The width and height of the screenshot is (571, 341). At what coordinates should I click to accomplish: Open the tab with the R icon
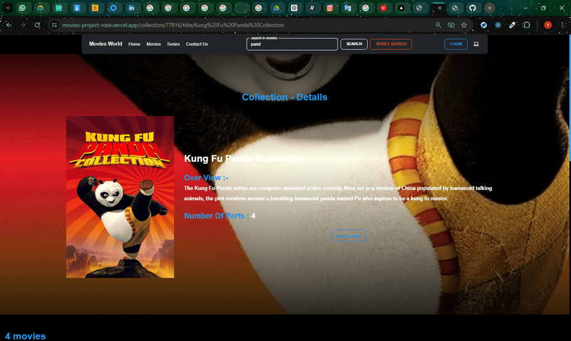click(x=312, y=8)
